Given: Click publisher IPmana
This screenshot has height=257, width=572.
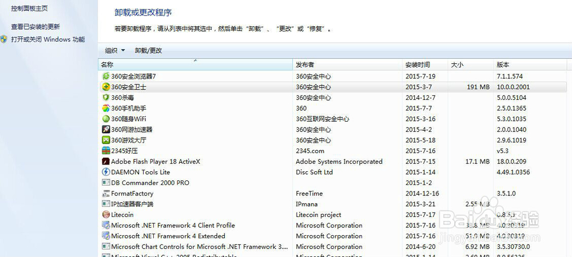Looking at the screenshot, I should (307, 204).
